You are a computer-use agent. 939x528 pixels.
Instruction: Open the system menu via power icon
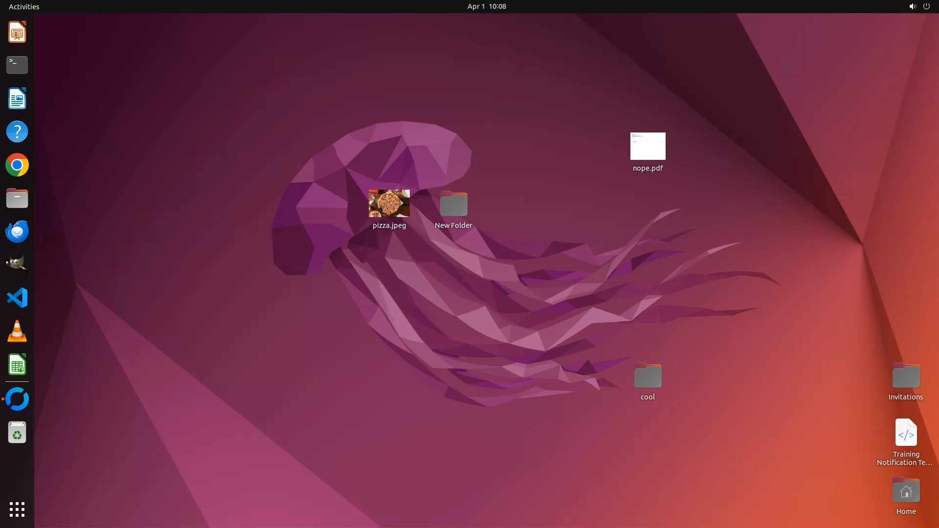click(x=926, y=6)
